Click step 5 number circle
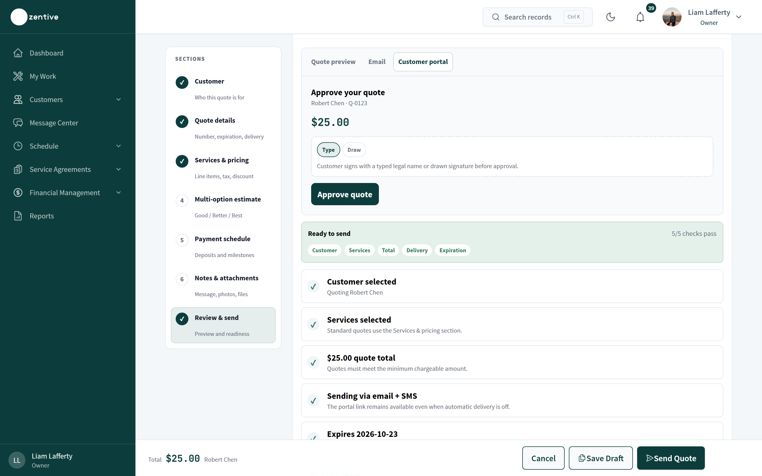Screen dimensions: 762x476 point(182,240)
